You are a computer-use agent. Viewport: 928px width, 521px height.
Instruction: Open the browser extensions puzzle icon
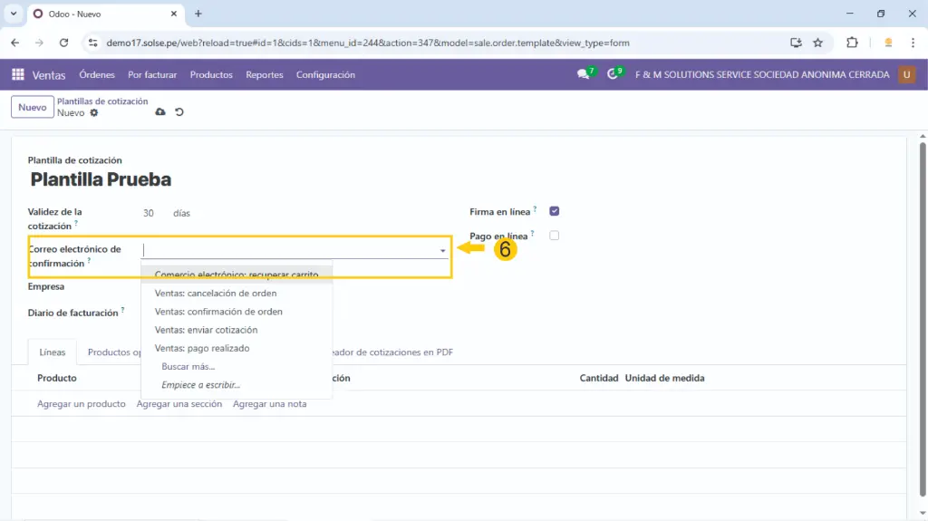pyautogui.click(x=852, y=43)
